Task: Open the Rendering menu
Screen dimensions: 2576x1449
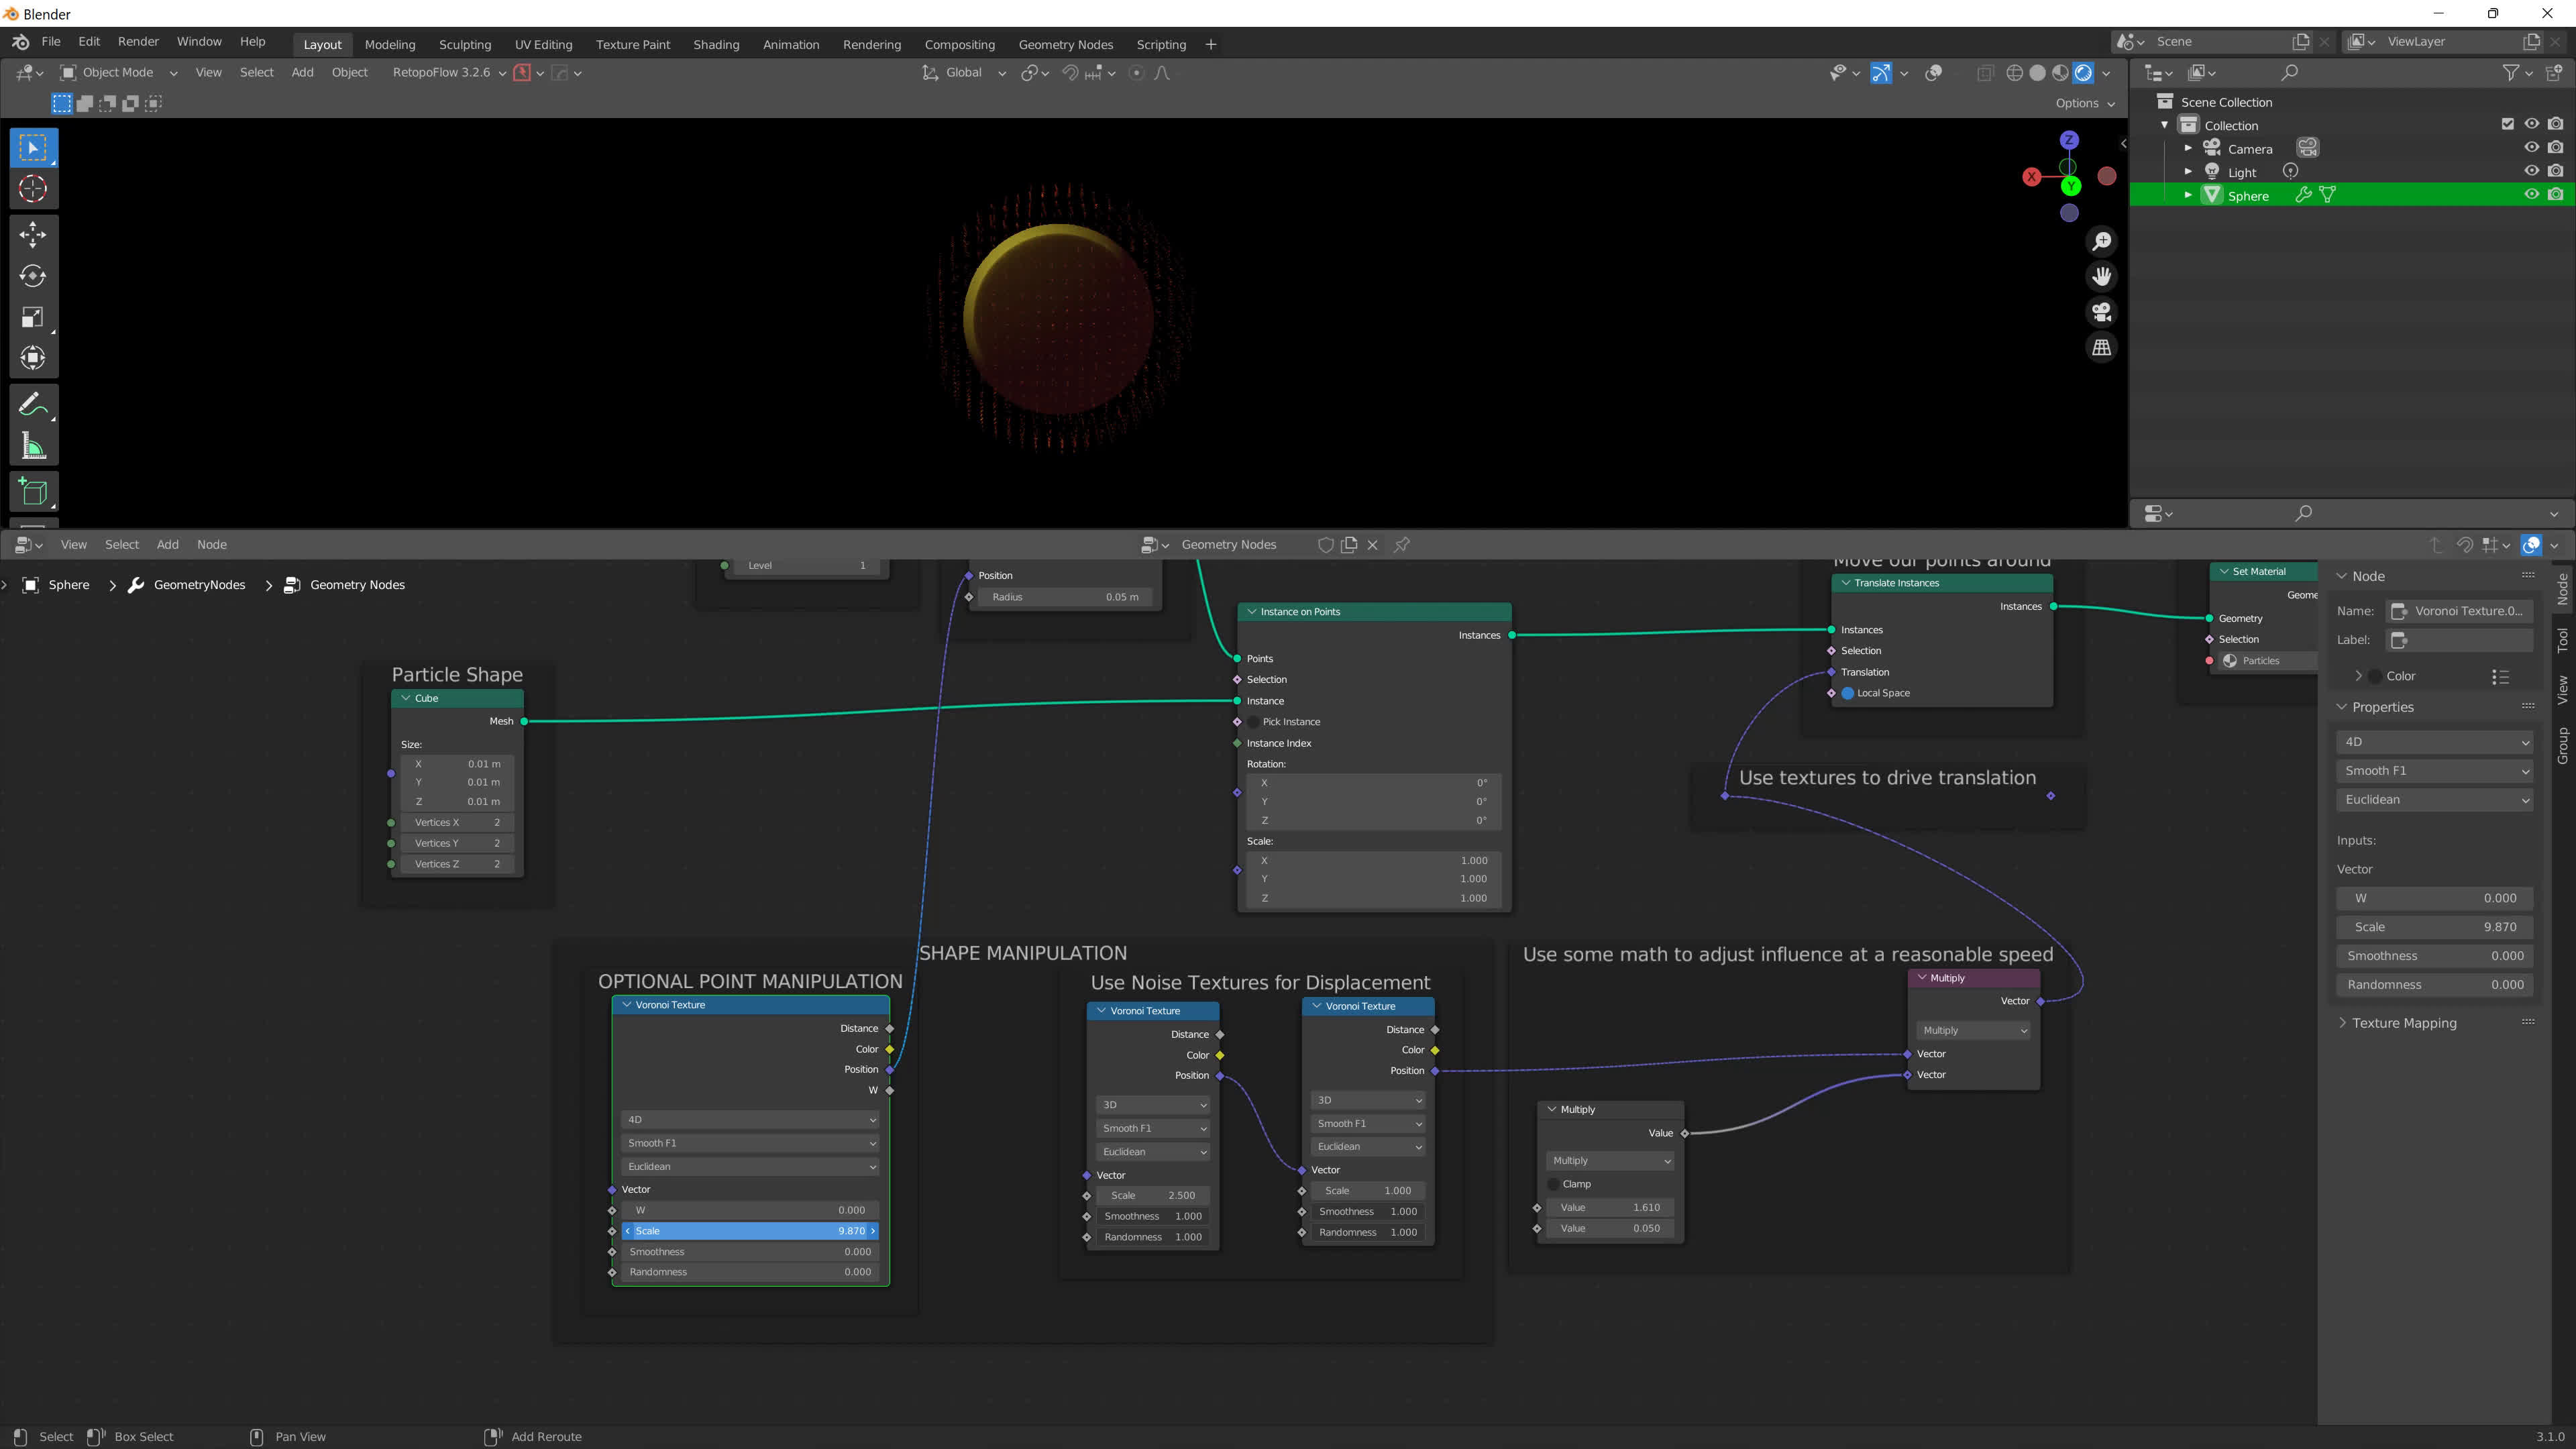Action: (871, 44)
